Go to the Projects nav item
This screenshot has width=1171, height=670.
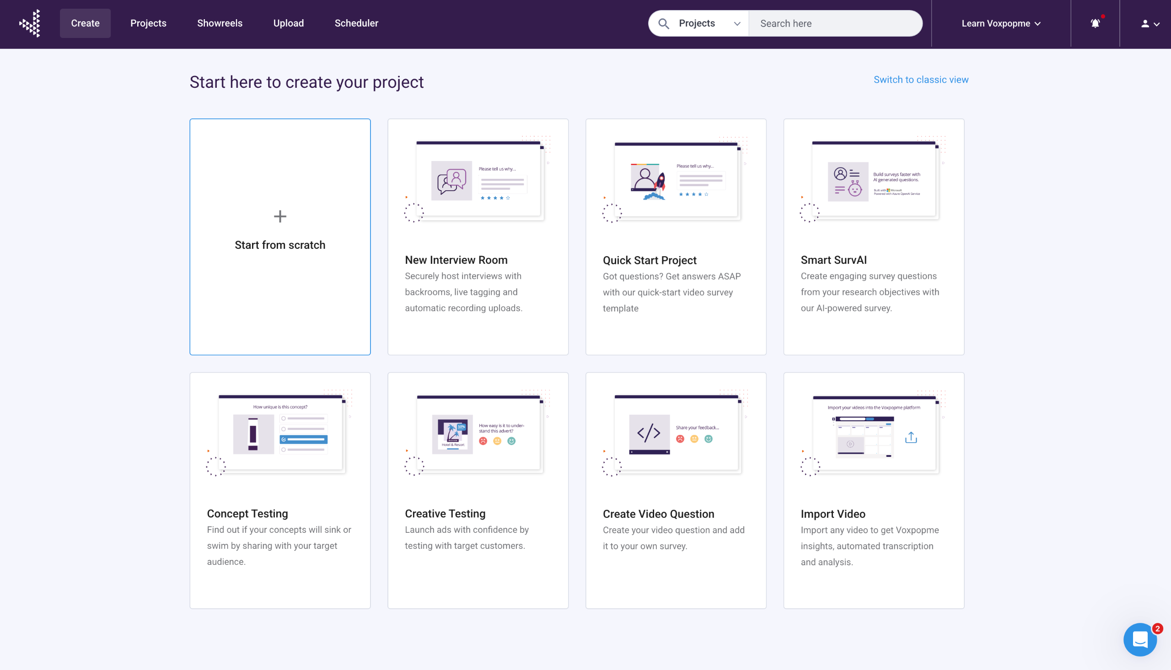148,23
